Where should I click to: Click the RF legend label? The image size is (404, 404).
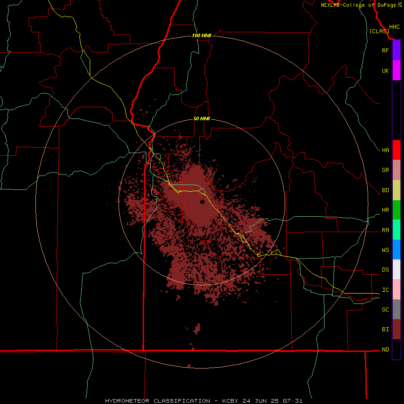385,50
